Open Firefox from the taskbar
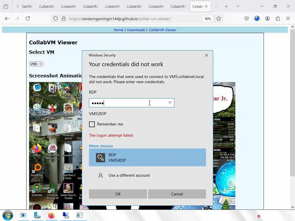This screenshot has width=295, height=221. (51, 215)
